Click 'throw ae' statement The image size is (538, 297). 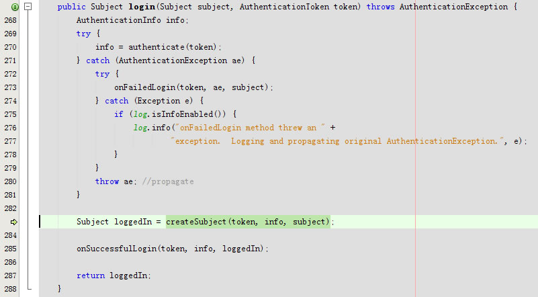coord(116,181)
